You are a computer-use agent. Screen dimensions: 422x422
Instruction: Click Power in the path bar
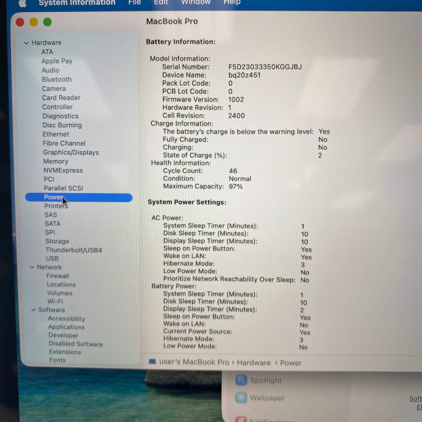pyautogui.click(x=291, y=363)
